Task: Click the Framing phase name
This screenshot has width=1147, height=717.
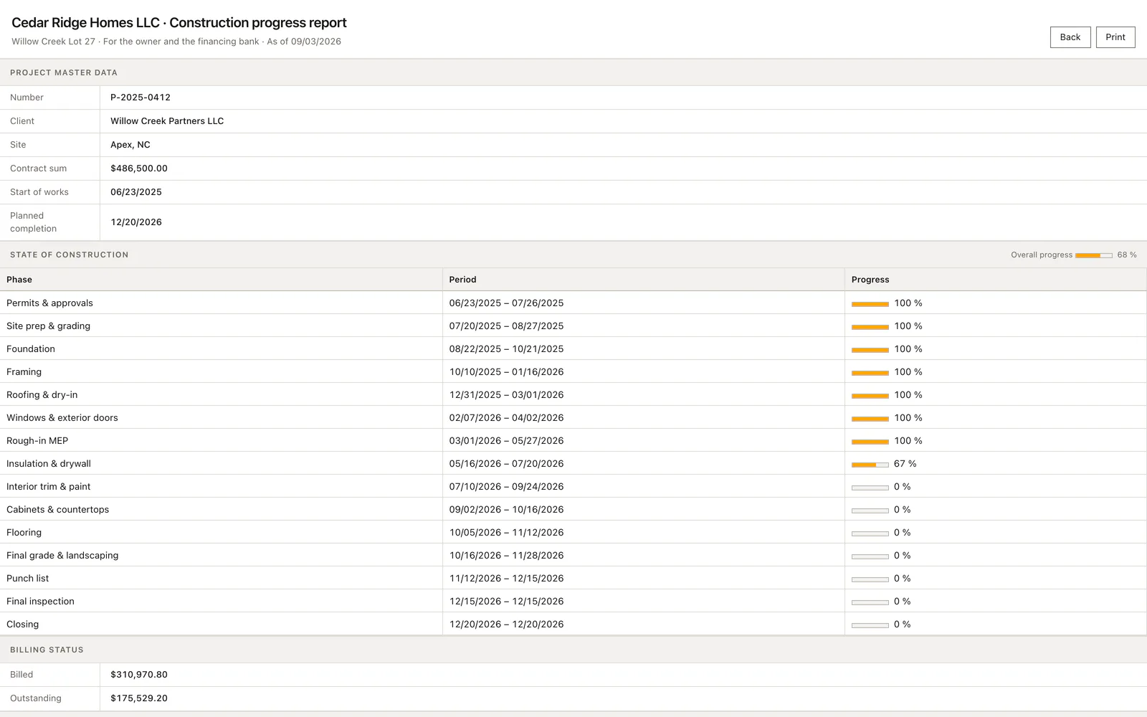Action: coord(24,372)
